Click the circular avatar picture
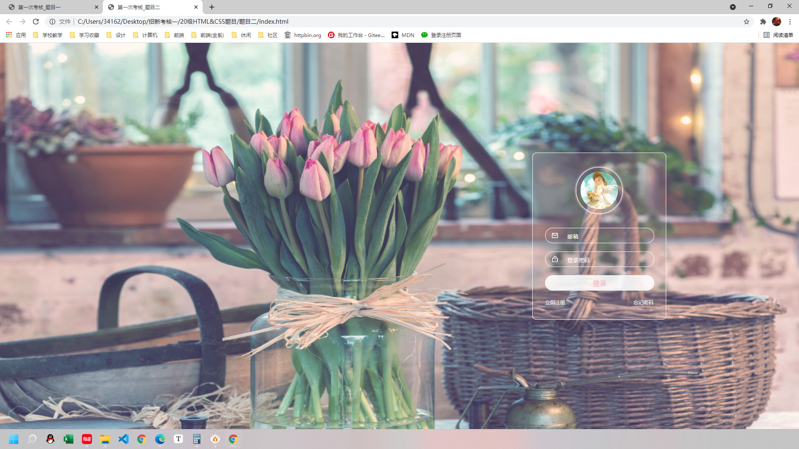Screen dimensions: 799x449 point(599,190)
